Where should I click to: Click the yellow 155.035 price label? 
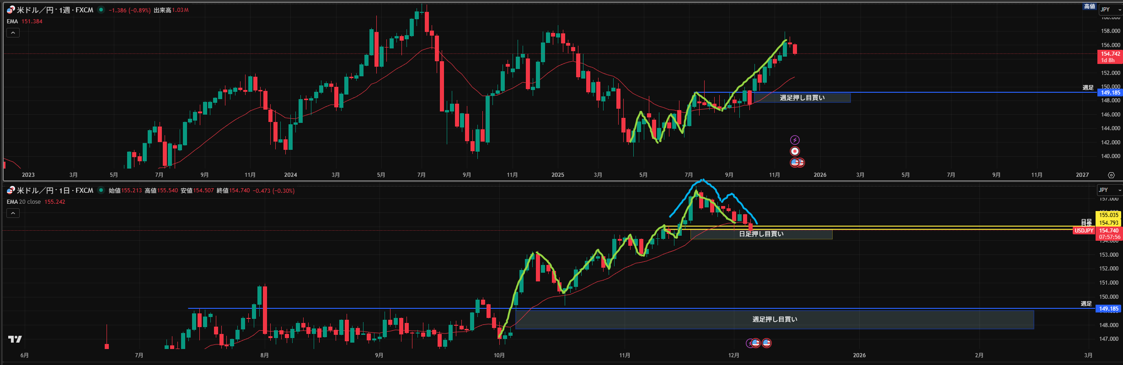[x=1109, y=215]
